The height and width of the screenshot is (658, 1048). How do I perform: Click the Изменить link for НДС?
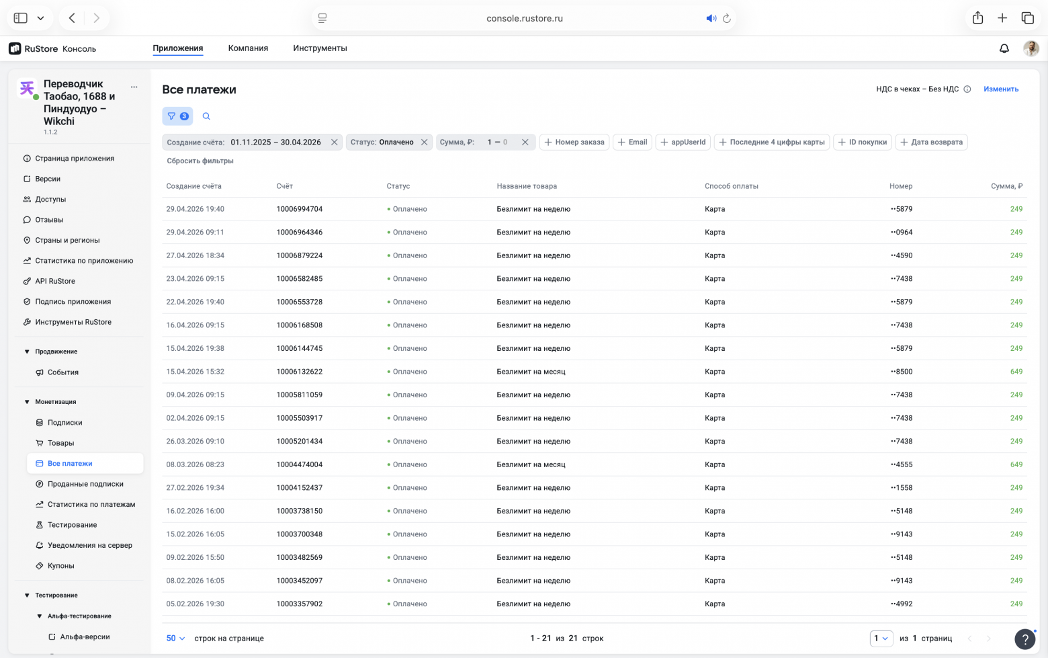tap(1001, 89)
